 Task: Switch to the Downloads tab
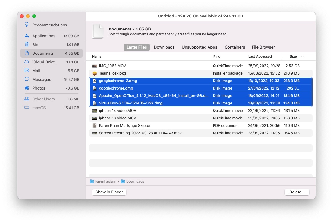coord(164,47)
